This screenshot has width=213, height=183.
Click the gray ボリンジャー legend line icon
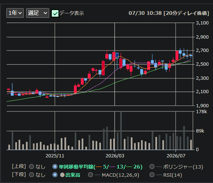pos(159,167)
